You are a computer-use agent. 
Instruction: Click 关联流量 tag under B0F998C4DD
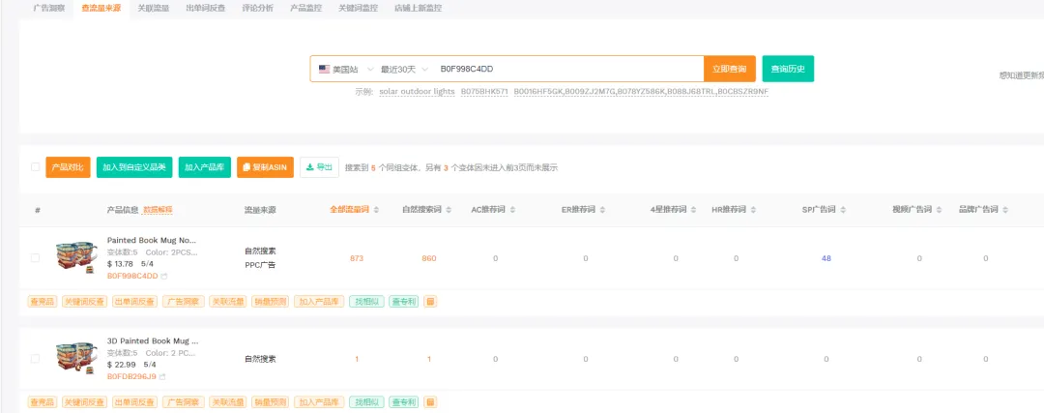pyautogui.click(x=228, y=302)
